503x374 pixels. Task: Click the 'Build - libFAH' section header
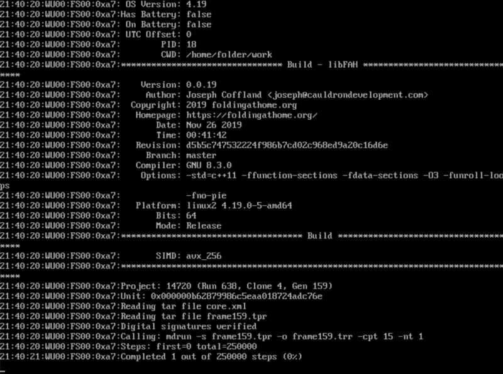point(323,65)
